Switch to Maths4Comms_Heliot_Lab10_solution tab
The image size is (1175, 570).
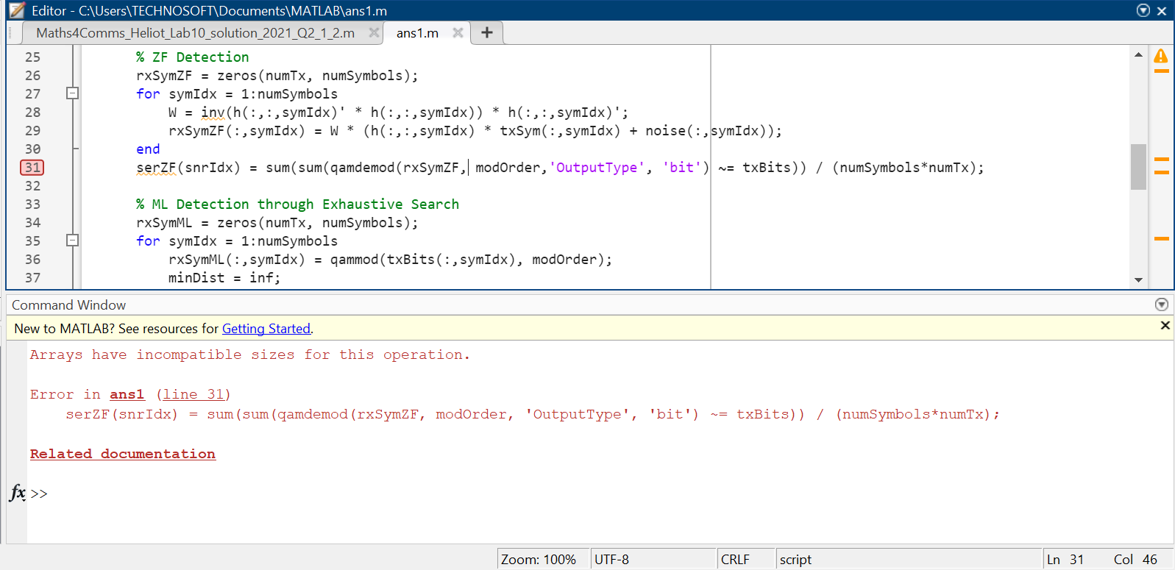tap(195, 33)
